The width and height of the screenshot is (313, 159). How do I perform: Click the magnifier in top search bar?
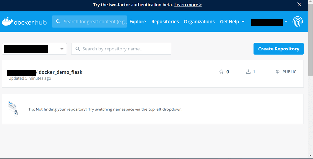pos(58,22)
